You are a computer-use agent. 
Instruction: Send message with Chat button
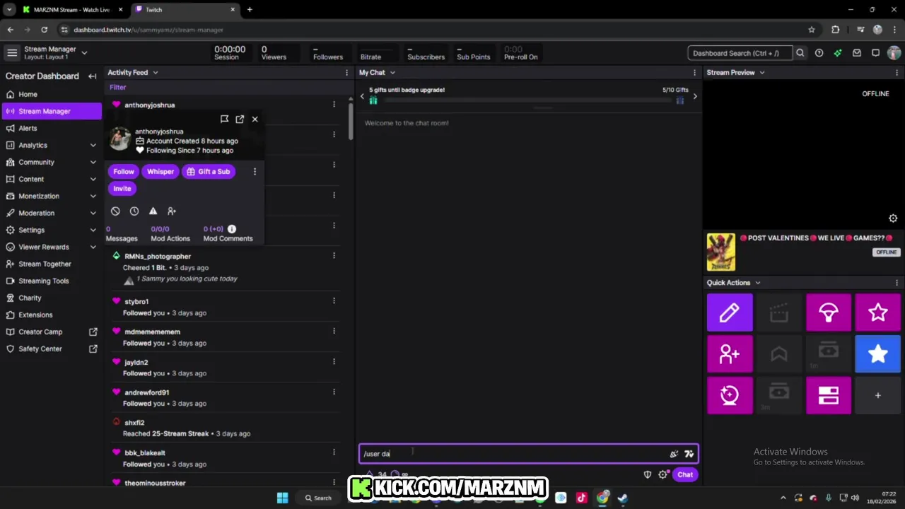pos(685,474)
